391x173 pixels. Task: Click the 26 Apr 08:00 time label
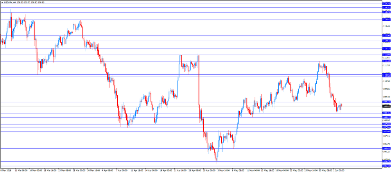click(x=195, y=171)
